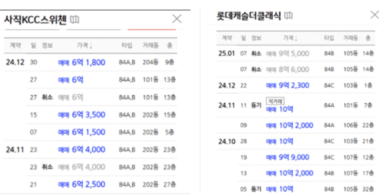Click the greyed cancelled 매매 6억 price
379x195 pixels.
(70, 97)
